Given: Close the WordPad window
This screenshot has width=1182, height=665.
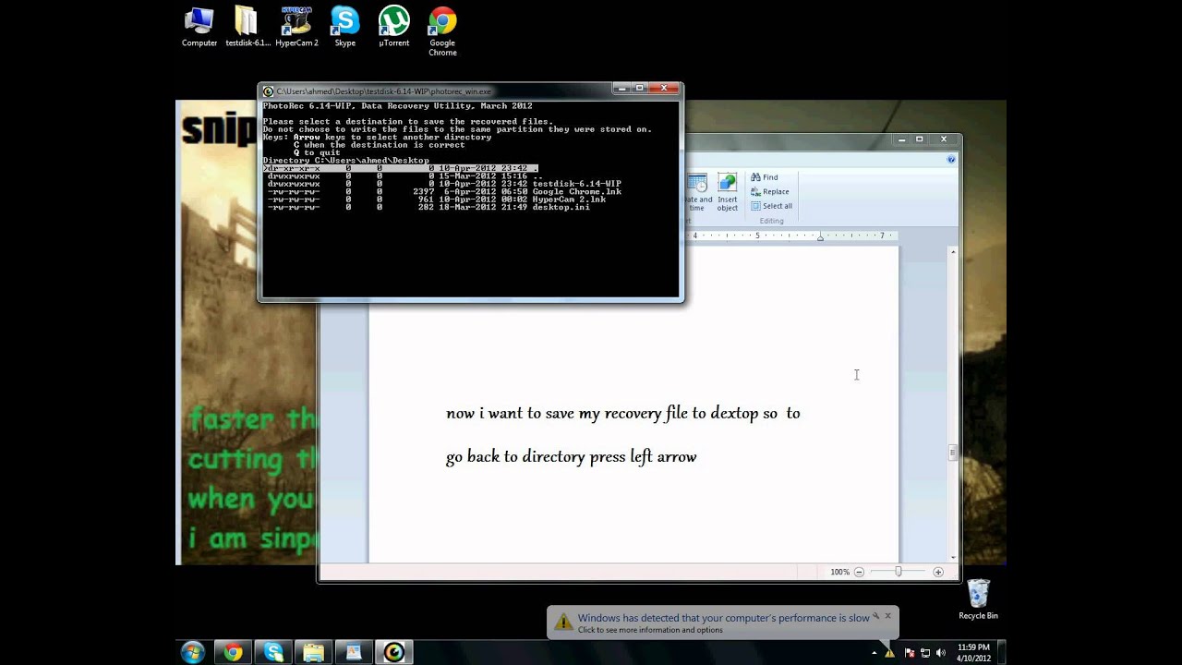Looking at the screenshot, I should coord(944,139).
